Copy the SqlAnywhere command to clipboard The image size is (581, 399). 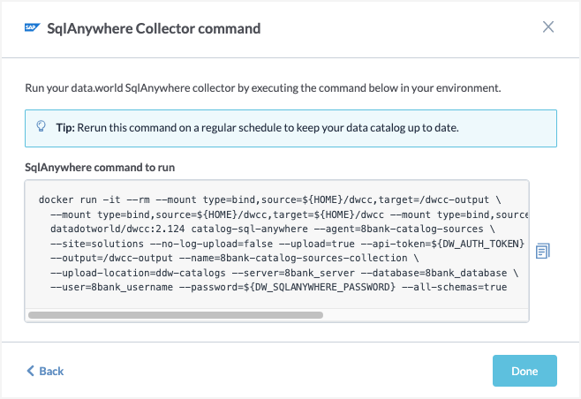pyautogui.click(x=543, y=252)
